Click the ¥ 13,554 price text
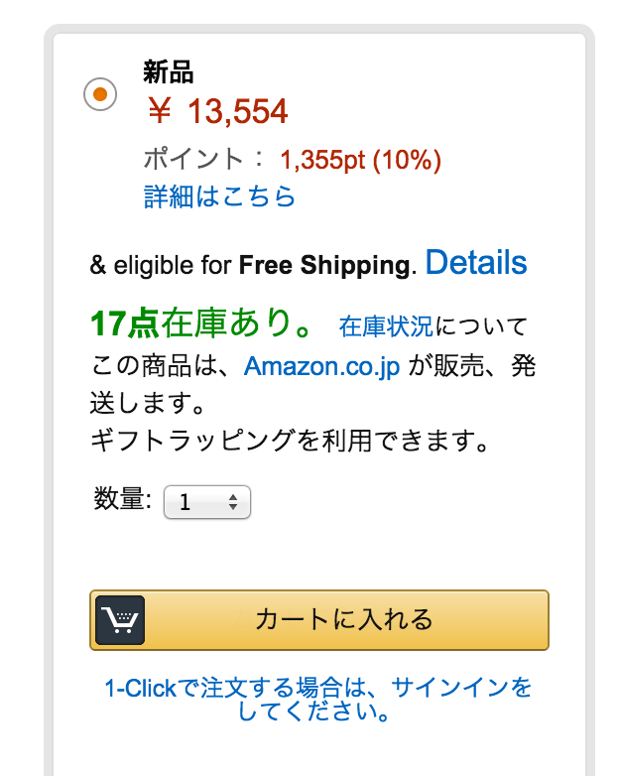 217,111
